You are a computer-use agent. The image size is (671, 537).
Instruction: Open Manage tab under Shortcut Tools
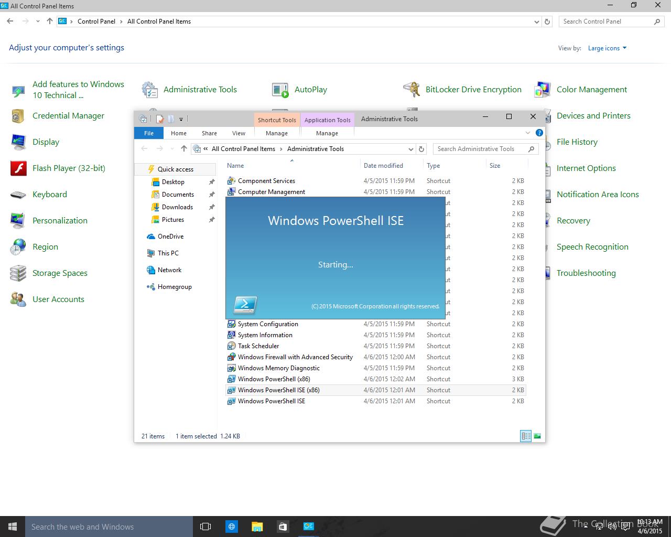277,133
